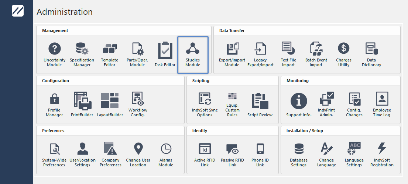Image resolution: width=408 pixels, height=184 pixels.
Task: Open Script Review
Action: [260, 105]
